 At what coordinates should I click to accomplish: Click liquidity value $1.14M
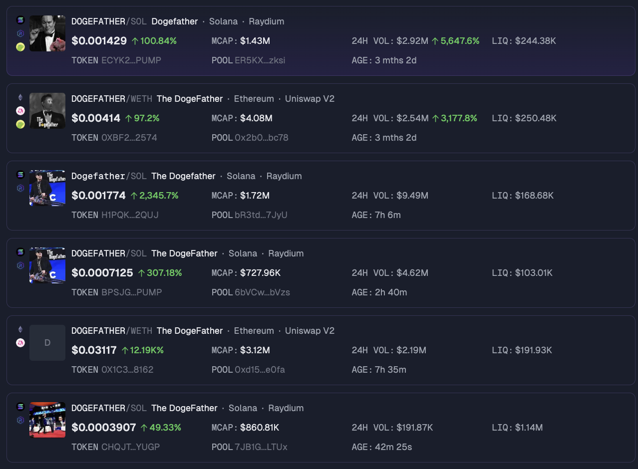[529, 428]
